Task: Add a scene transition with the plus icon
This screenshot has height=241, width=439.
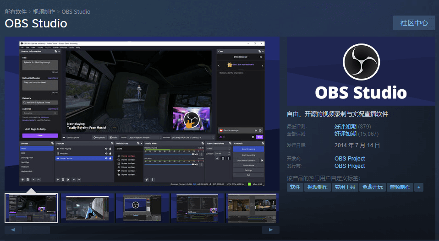Action: [217, 158]
